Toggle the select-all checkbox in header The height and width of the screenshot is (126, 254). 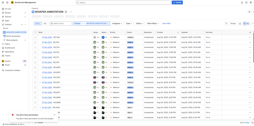(35, 32)
